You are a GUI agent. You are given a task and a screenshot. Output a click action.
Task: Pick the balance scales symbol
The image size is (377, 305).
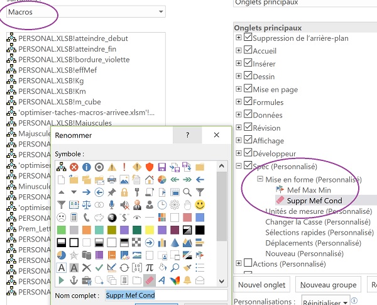click(87, 205)
